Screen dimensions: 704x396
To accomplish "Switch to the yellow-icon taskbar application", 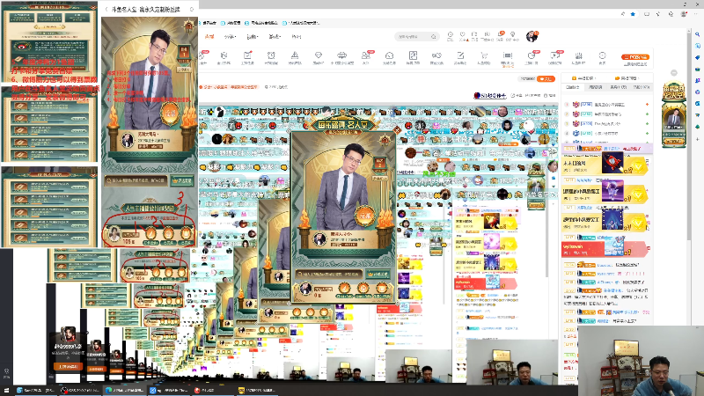I will tap(257, 390).
